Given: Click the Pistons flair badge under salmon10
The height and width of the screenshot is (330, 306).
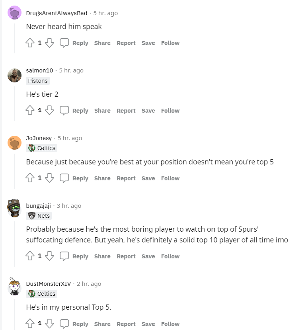Looking at the screenshot, I should coord(37,81).
